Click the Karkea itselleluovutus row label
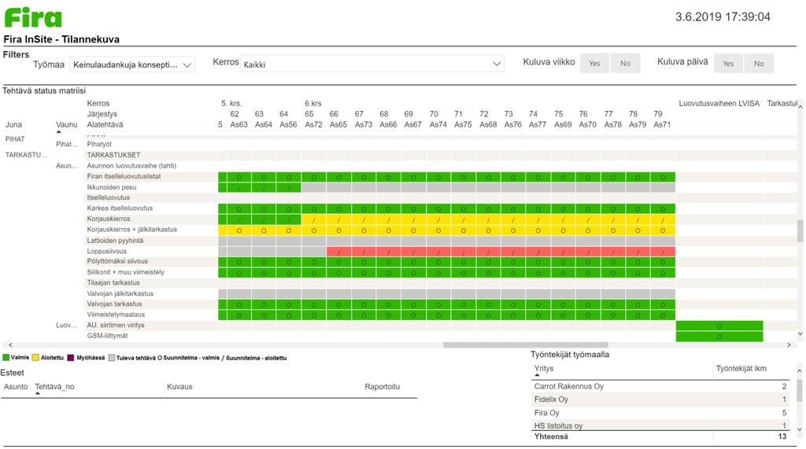 120,208
